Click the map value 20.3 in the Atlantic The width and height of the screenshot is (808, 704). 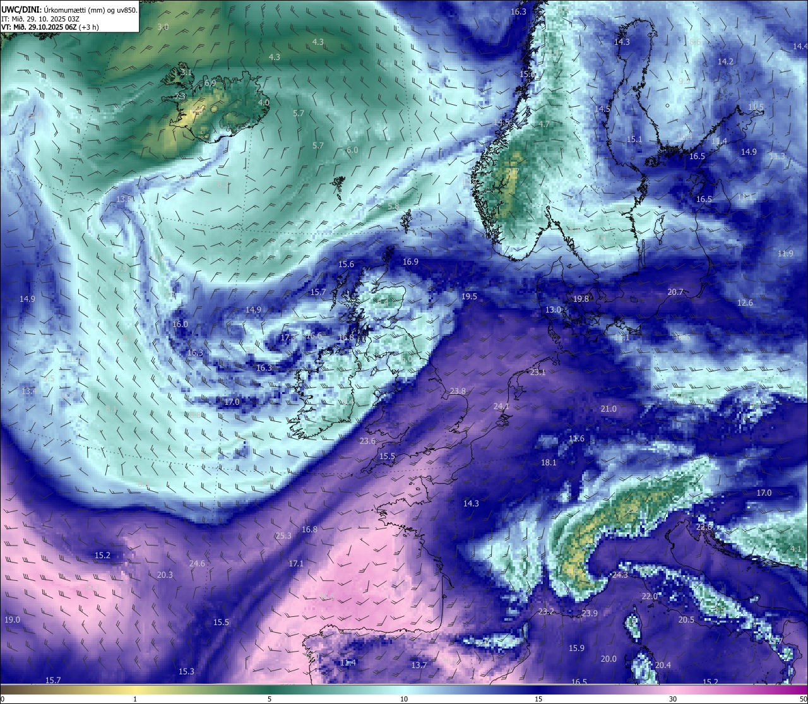165,575
